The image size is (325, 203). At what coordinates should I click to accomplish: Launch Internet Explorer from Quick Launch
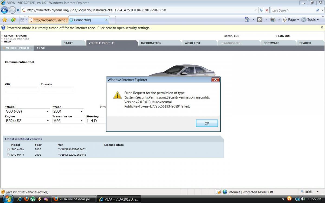[19, 199]
